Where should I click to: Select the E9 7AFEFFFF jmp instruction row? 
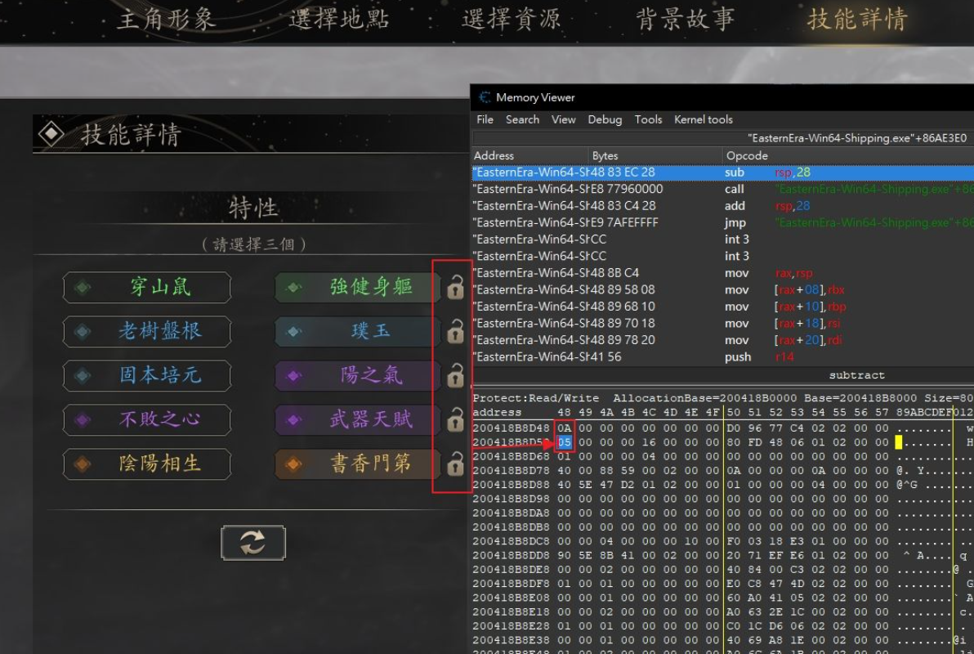722,222
